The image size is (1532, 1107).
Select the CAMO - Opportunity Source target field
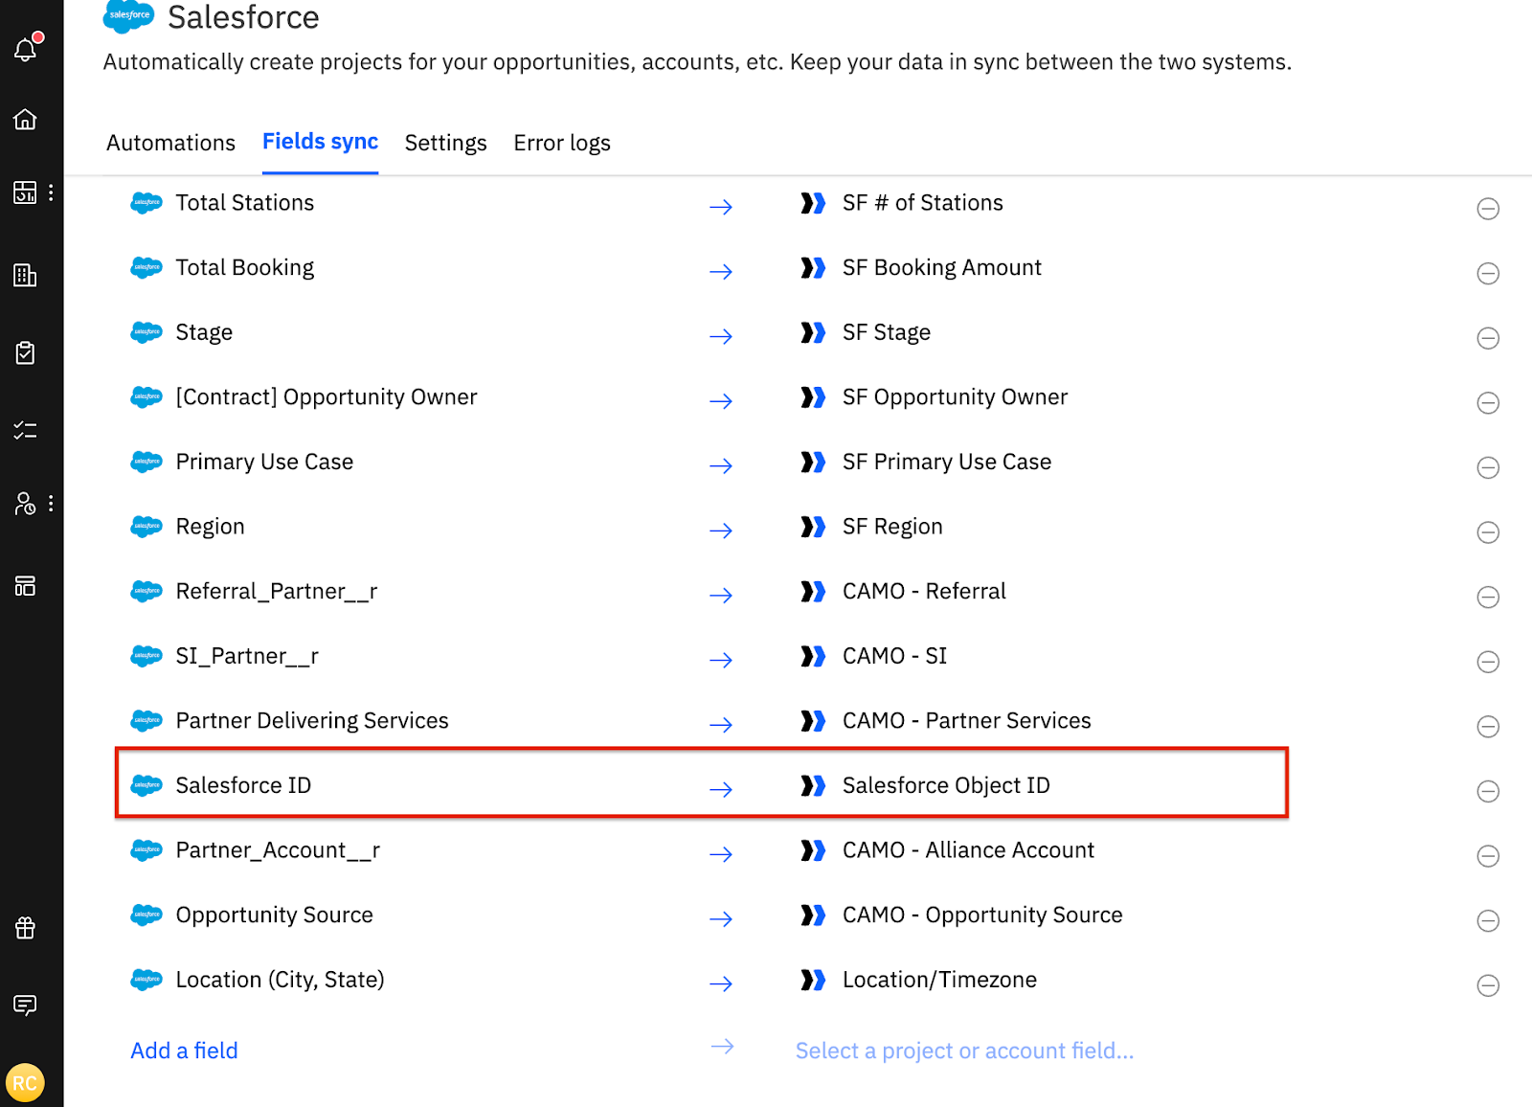(x=982, y=915)
